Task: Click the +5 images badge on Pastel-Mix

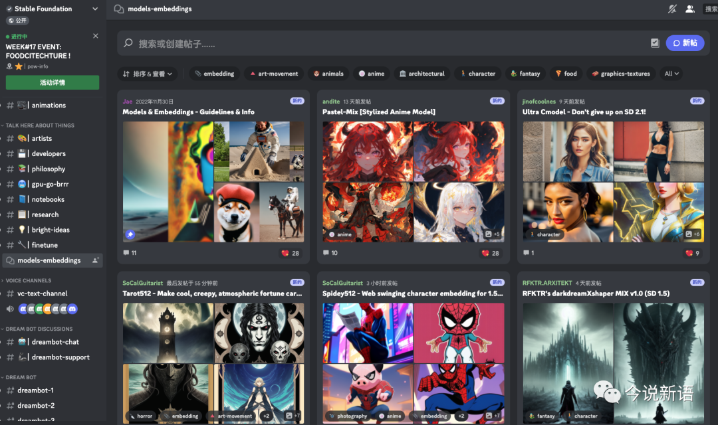Action: point(493,234)
